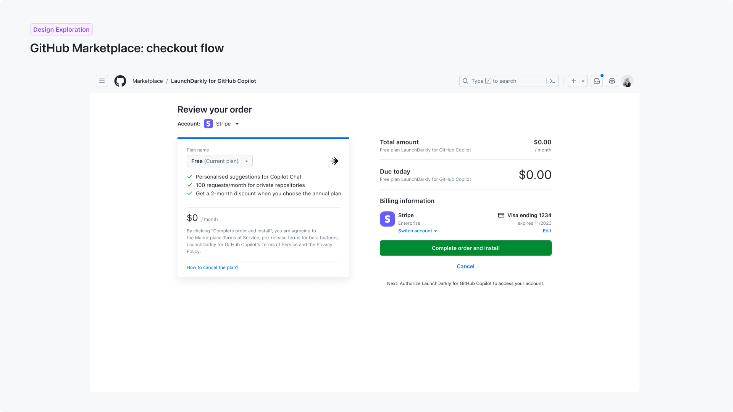Viewport: 733px width, 412px height.
Task: Click How to cancel the plan link
Action: point(212,267)
